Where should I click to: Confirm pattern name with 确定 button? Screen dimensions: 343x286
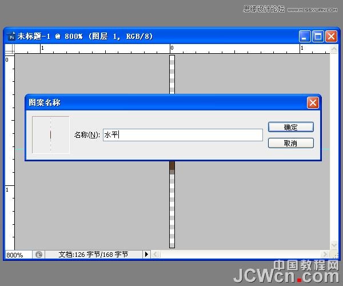(291, 127)
